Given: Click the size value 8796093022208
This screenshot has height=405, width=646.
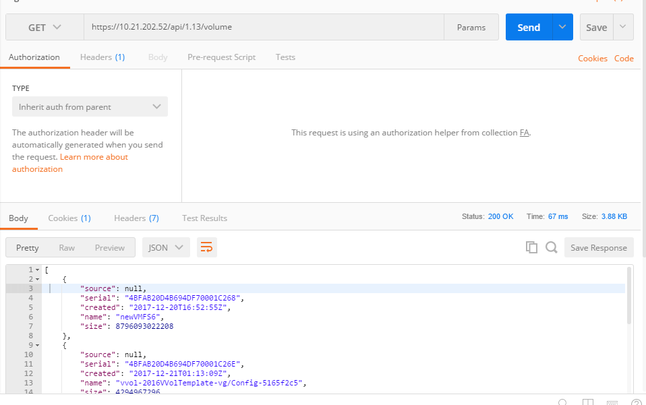Looking at the screenshot, I should (144, 326).
